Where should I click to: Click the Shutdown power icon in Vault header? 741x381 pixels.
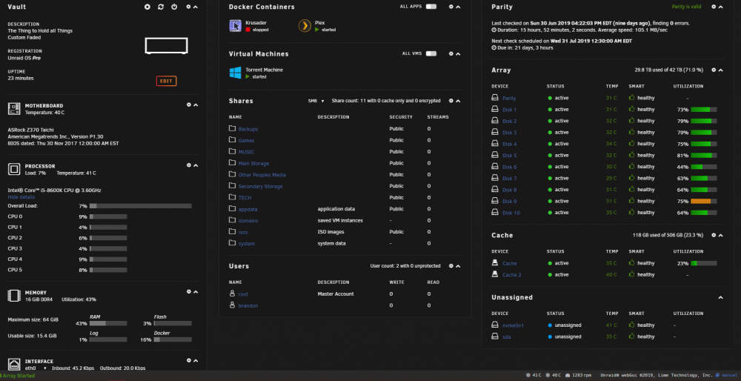(174, 7)
